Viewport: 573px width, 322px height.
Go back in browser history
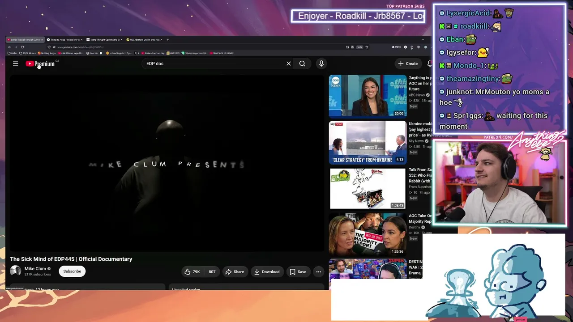pyautogui.click(x=9, y=47)
